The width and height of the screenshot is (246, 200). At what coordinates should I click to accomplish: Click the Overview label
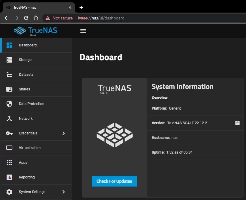click(x=160, y=98)
